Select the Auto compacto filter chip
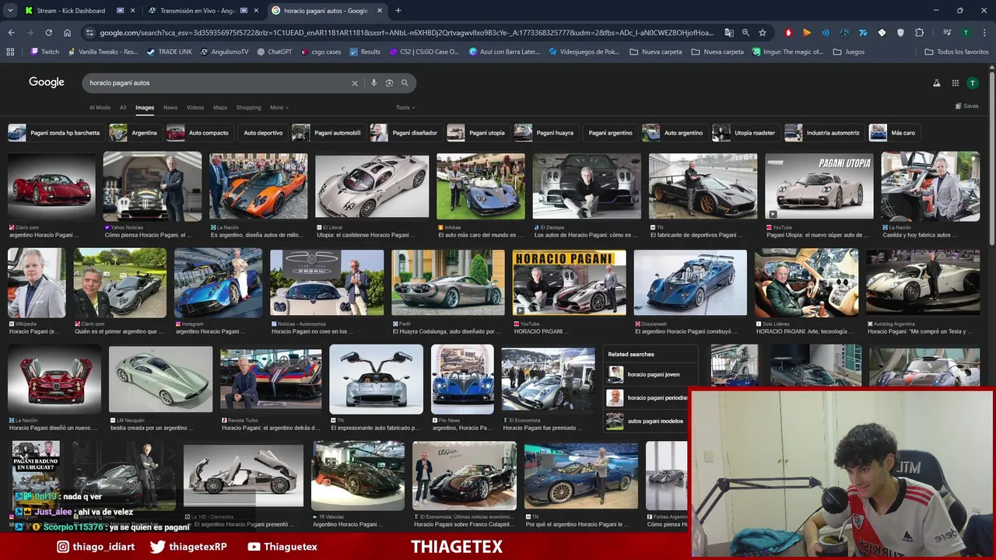This screenshot has height=560, width=996. [198, 133]
